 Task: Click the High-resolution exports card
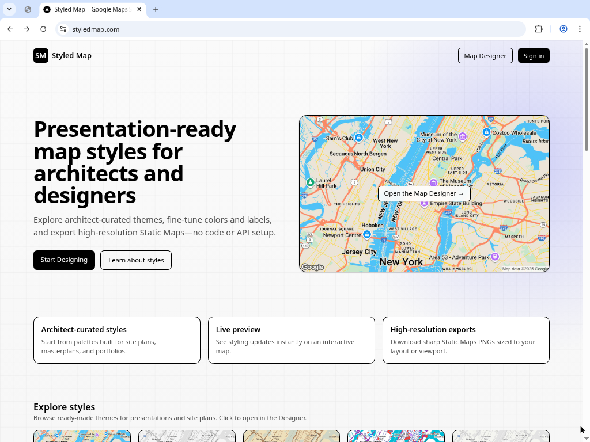click(x=466, y=340)
